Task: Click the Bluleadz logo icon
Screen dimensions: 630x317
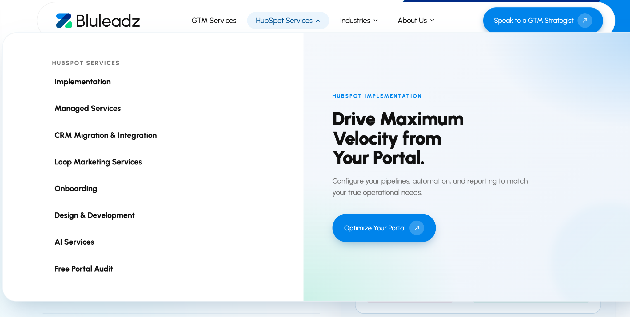Action: [64, 21]
